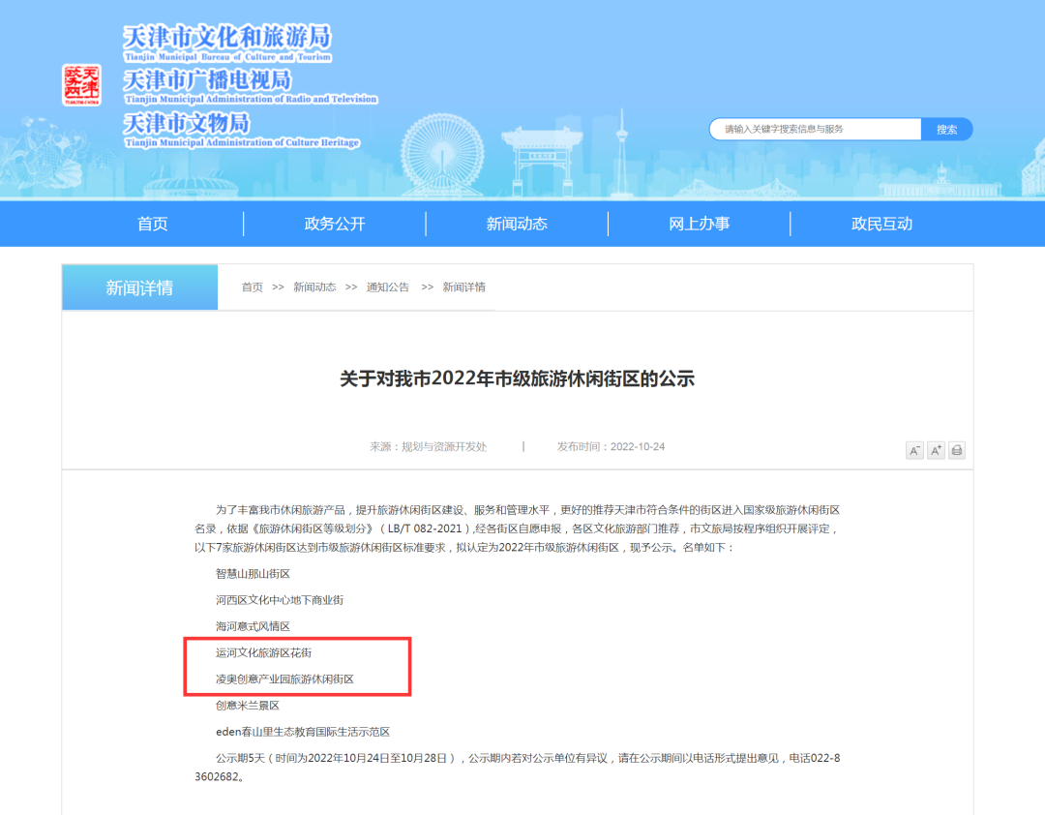Click the 新闻动态 breadcrumb link

click(314, 287)
